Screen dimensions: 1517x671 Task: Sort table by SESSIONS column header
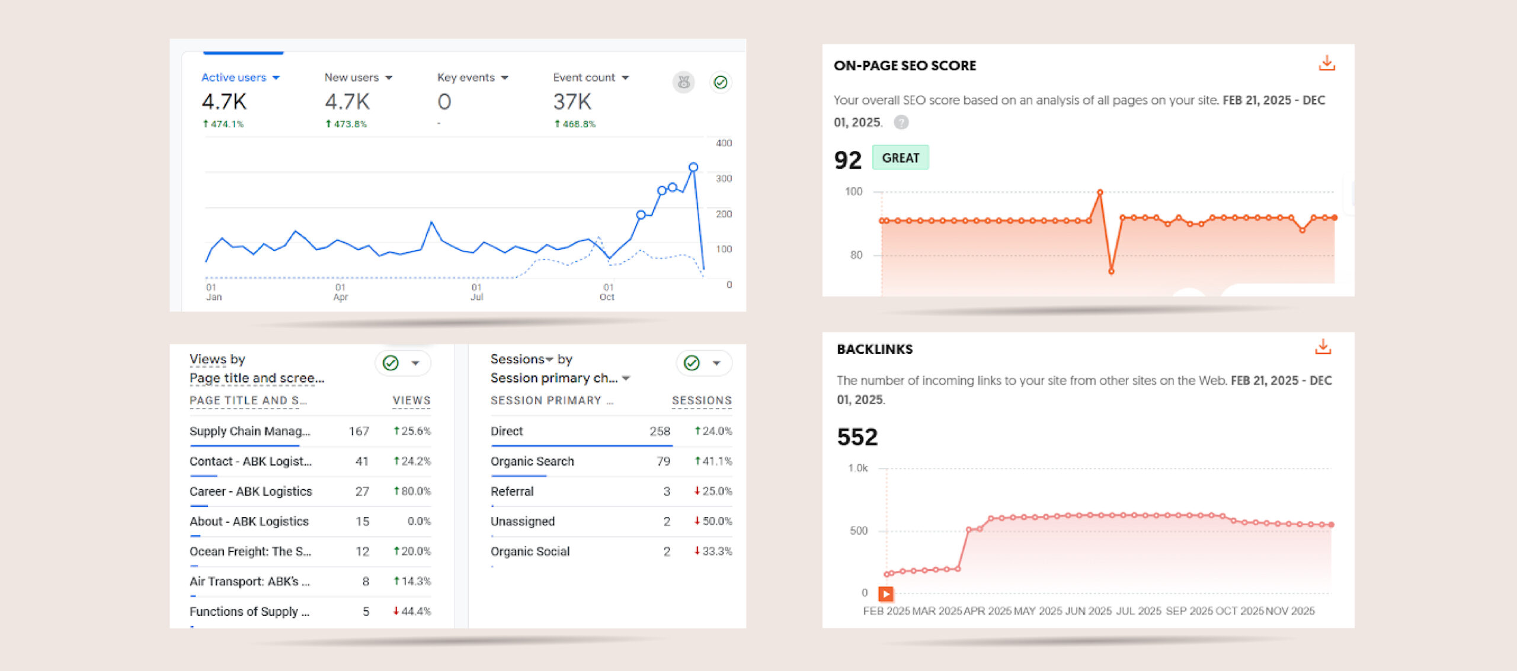701,400
